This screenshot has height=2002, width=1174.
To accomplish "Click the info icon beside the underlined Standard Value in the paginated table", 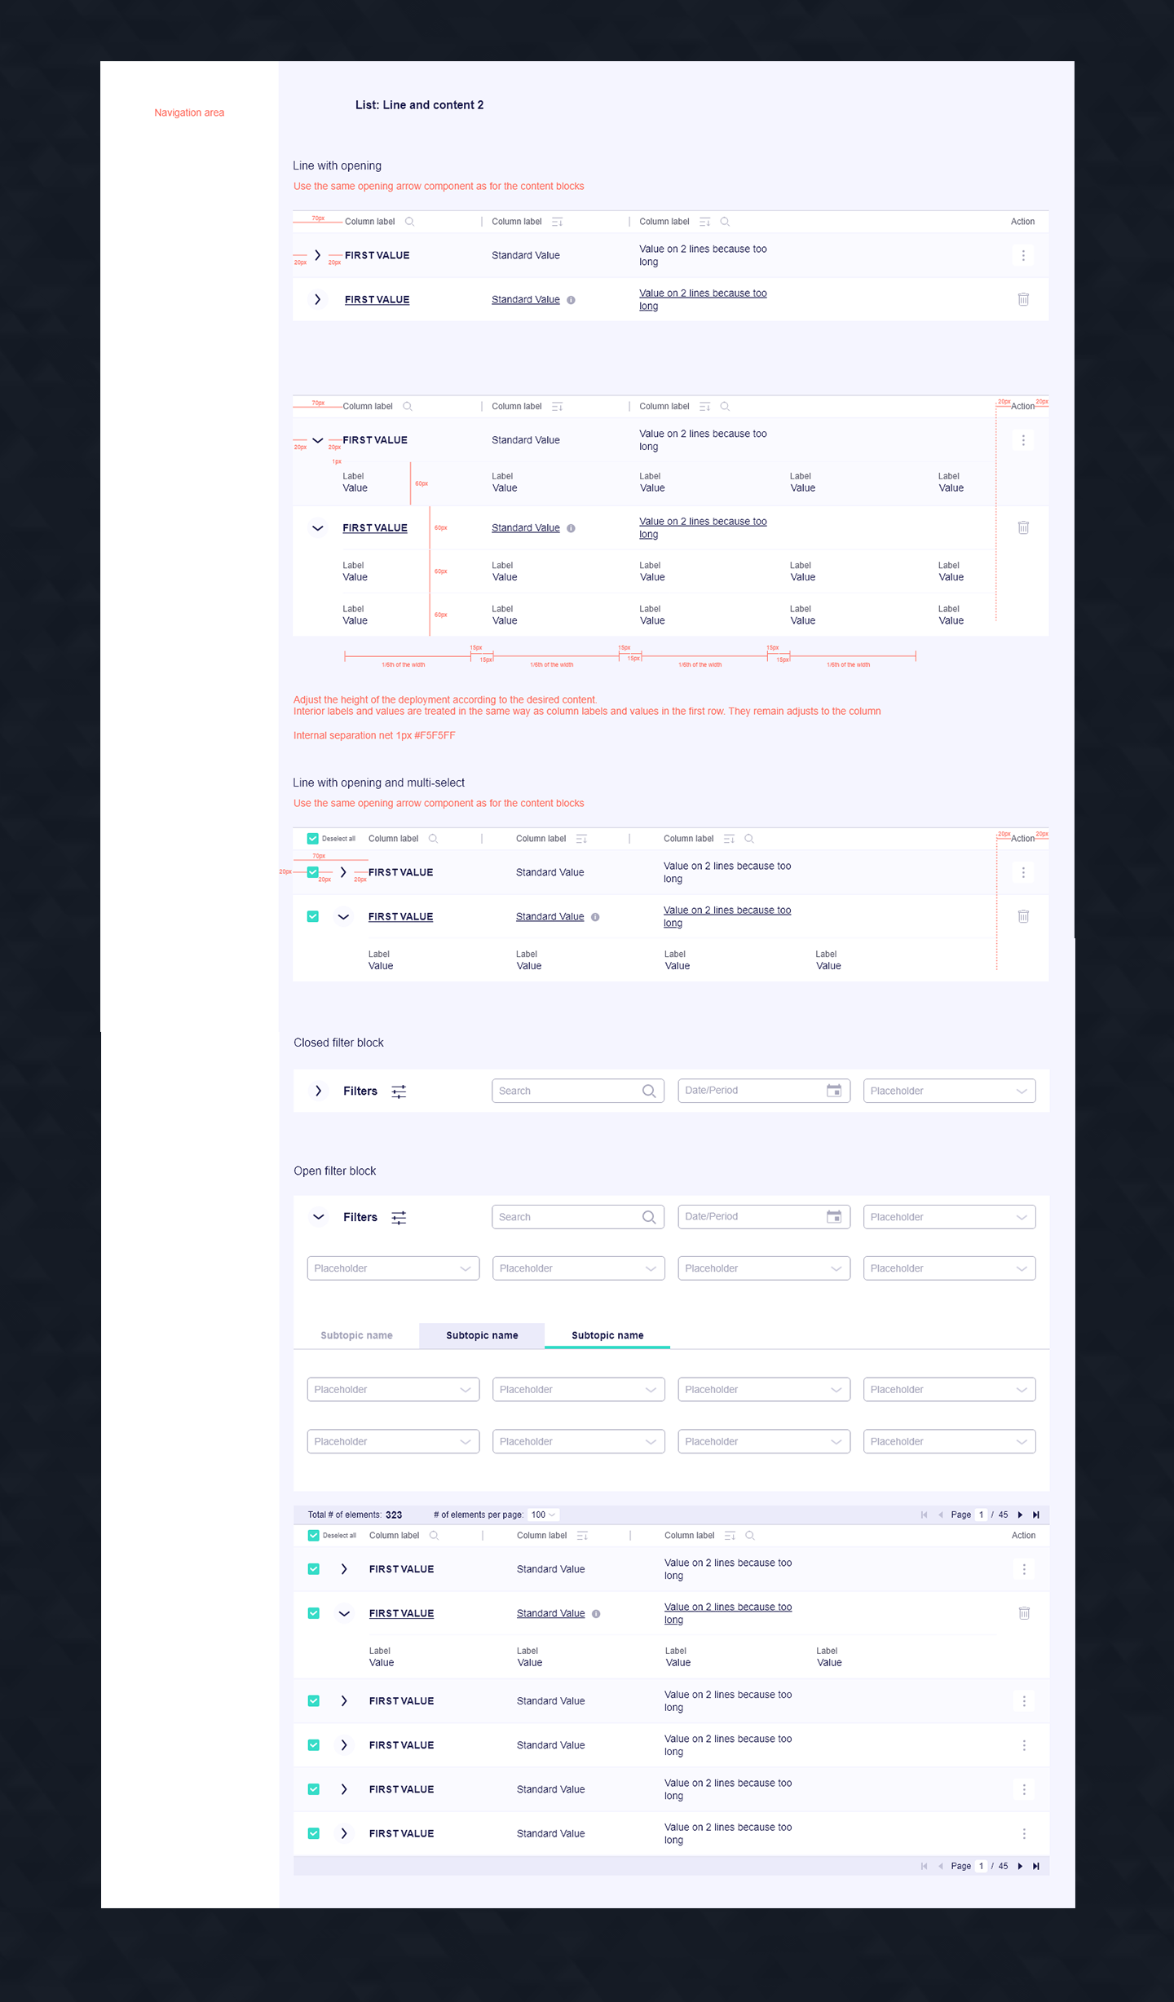I will [x=596, y=1614].
